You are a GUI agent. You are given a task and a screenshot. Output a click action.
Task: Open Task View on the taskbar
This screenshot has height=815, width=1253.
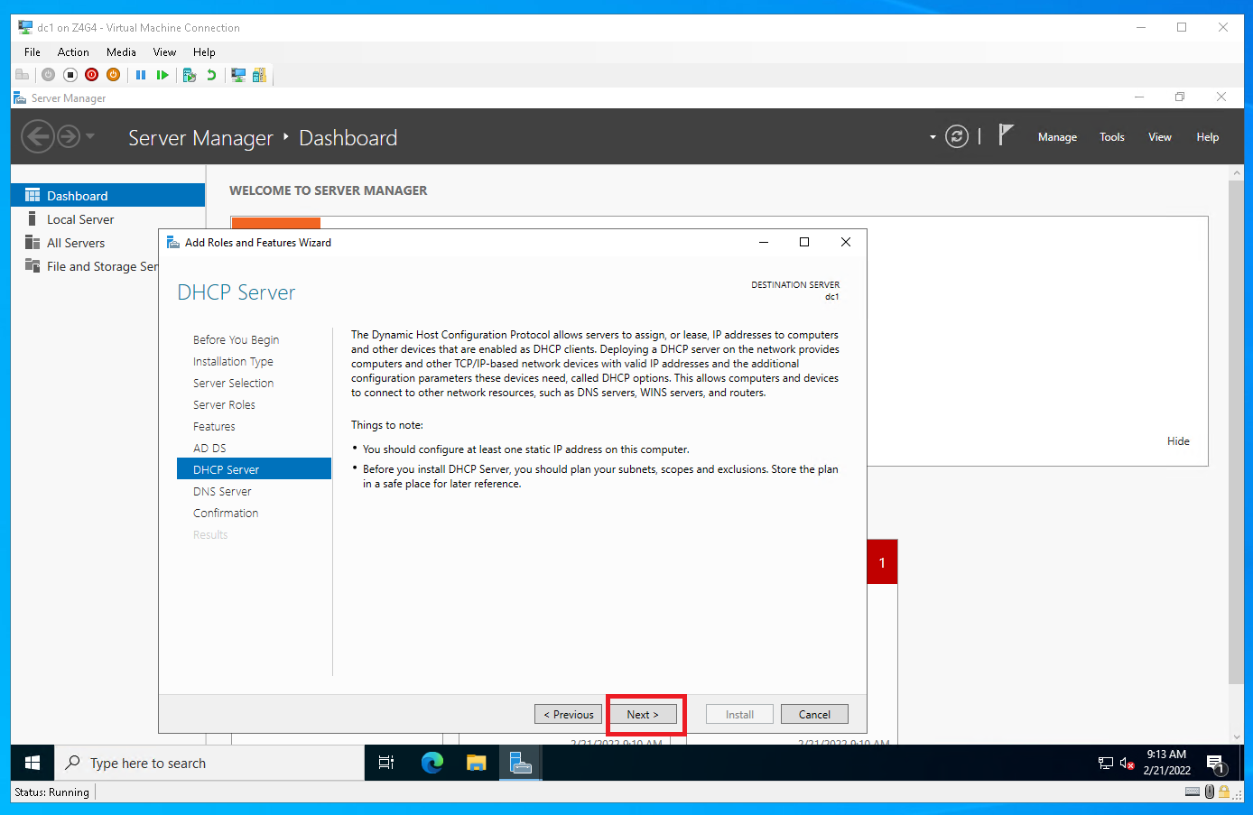(386, 763)
